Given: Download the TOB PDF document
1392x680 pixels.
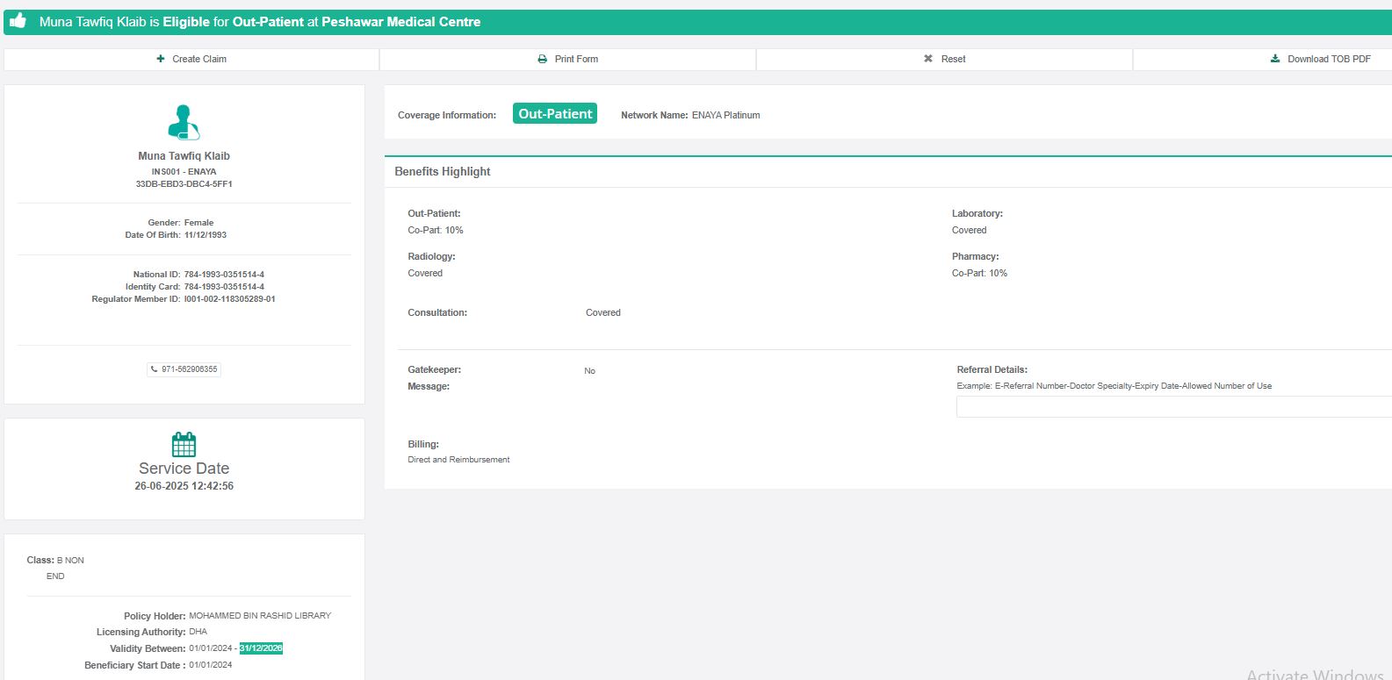Looking at the screenshot, I should click(x=1328, y=59).
